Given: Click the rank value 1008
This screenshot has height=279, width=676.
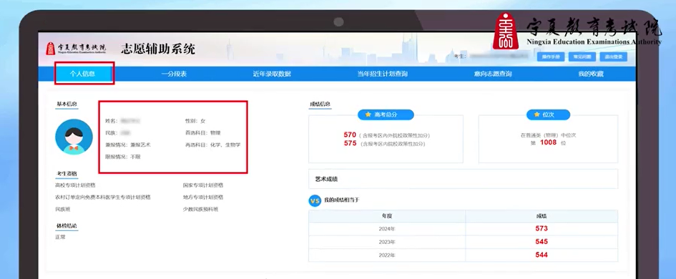Looking at the screenshot, I should point(549,142).
